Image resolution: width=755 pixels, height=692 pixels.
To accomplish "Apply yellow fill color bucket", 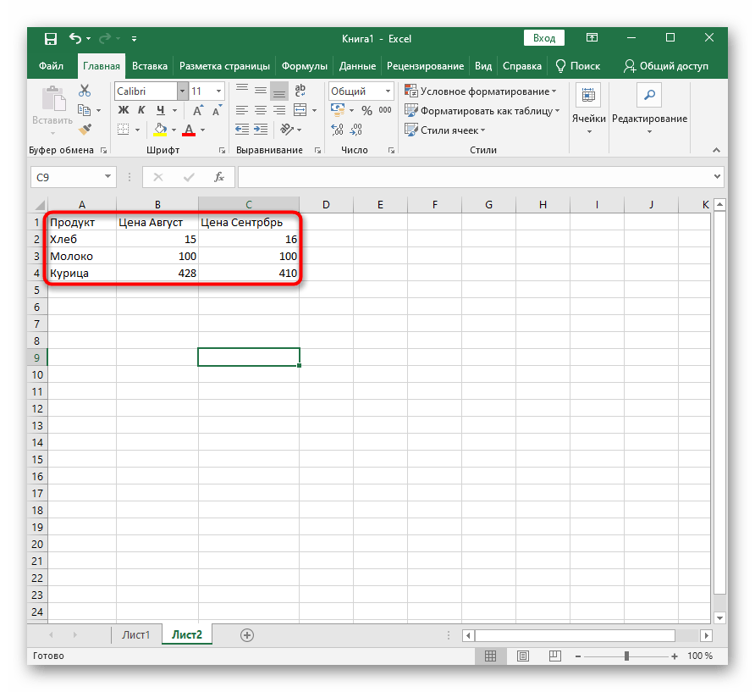I will (160, 130).
